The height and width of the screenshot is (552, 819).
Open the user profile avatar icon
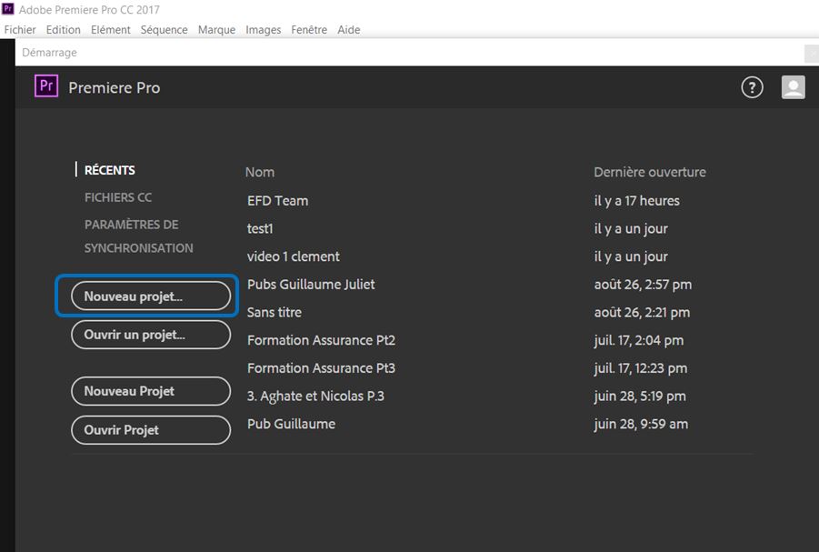pyautogui.click(x=793, y=87)
